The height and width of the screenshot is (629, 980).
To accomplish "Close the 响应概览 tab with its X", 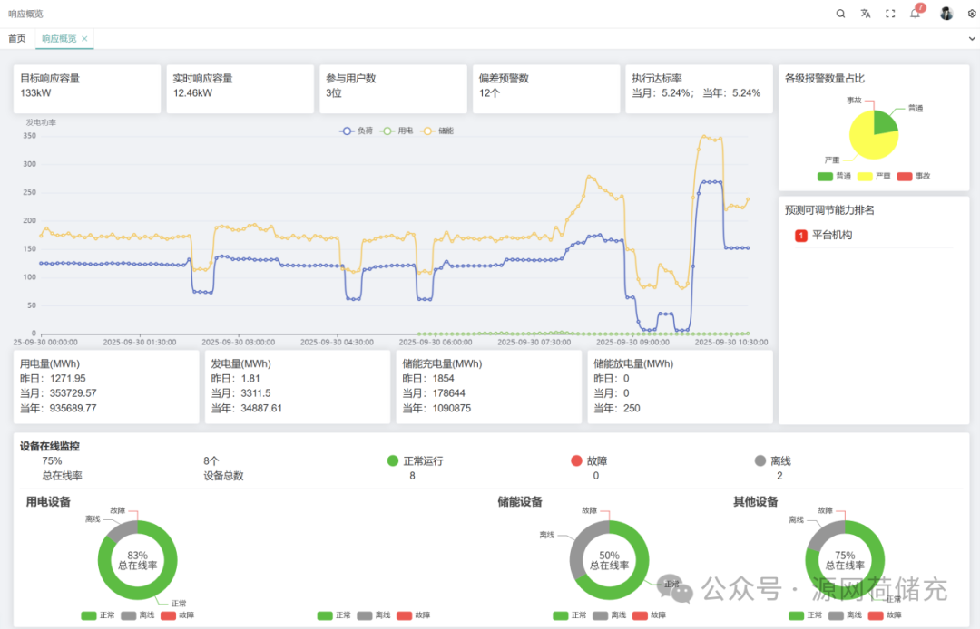I will pos(84,39).
